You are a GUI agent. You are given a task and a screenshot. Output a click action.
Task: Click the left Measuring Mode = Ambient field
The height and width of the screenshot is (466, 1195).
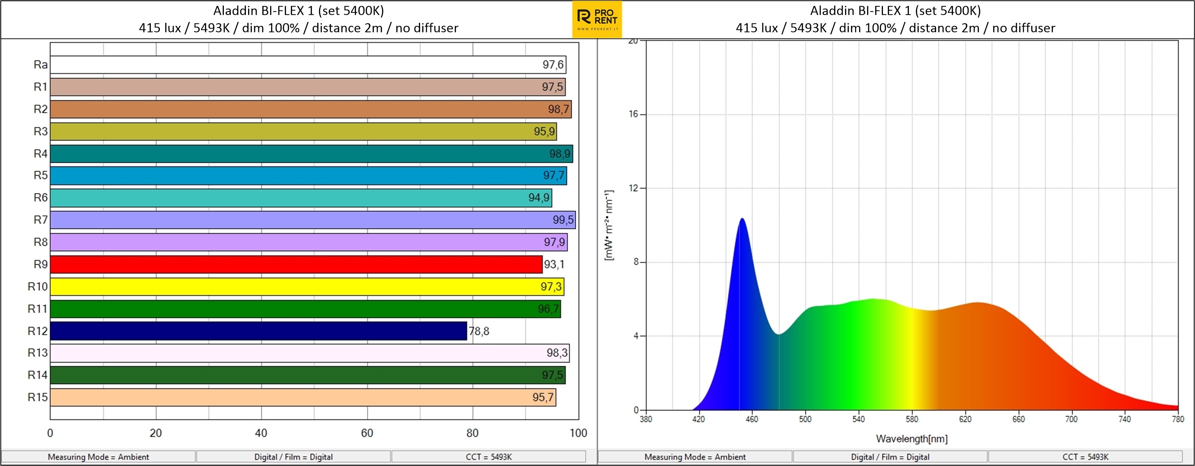pos(99,457)
